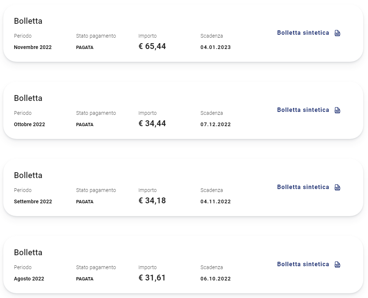Select the € 65,44 amount
Screen dimensions: 368x298
point(152,46)
